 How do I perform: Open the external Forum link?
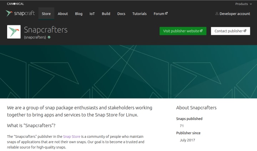(x=161, y=14)
